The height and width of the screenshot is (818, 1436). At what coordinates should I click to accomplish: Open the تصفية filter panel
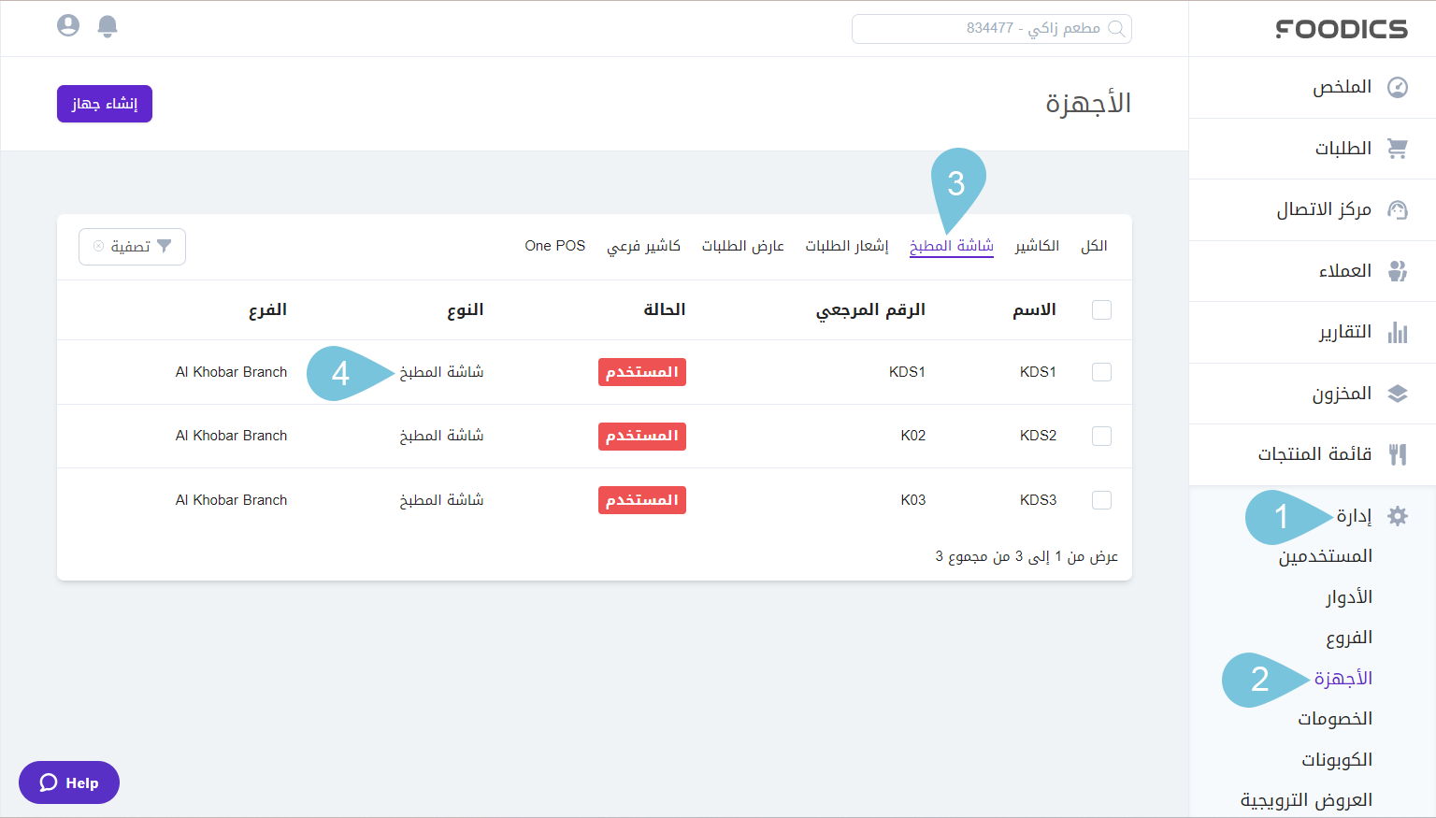point(132,246)
